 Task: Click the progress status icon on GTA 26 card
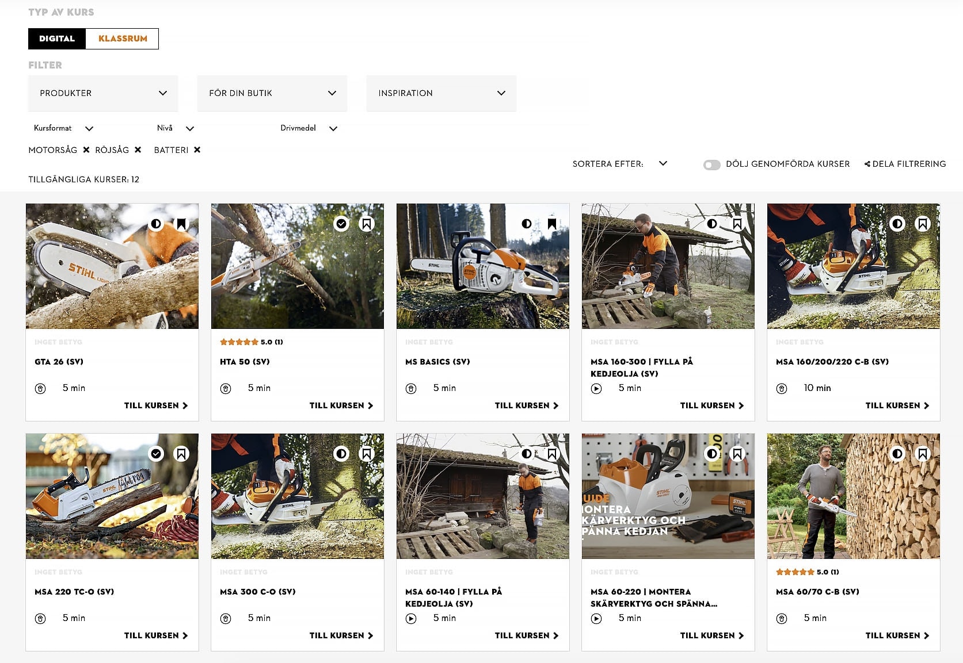point(156,224)
